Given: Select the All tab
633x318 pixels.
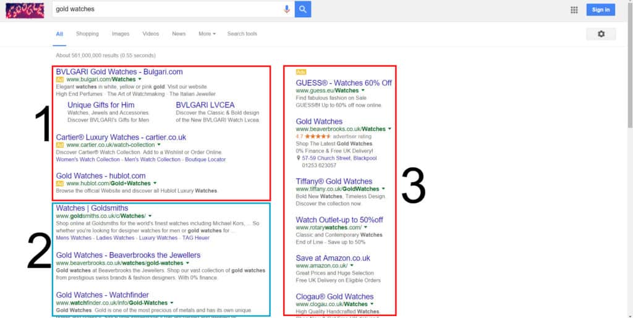Looking at the screenshot, I should [59, 34].
